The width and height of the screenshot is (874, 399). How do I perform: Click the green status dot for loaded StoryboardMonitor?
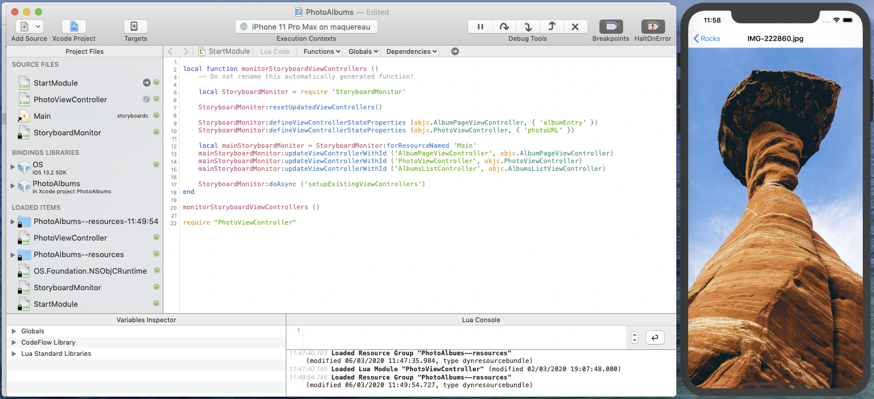[x=156, y=287]
